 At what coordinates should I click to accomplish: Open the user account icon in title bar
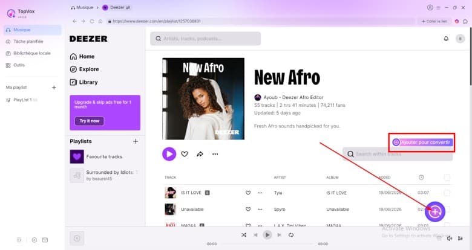[430, 7]
